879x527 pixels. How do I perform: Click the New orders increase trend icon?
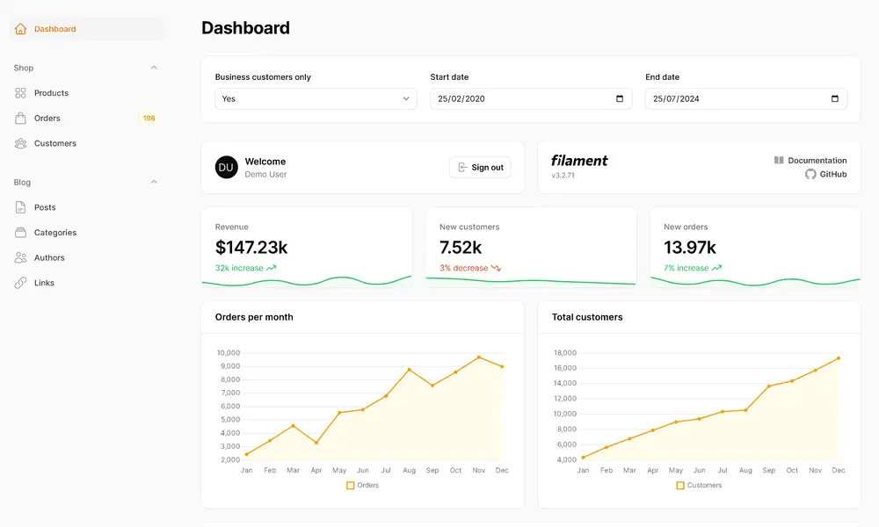(716, 268)
